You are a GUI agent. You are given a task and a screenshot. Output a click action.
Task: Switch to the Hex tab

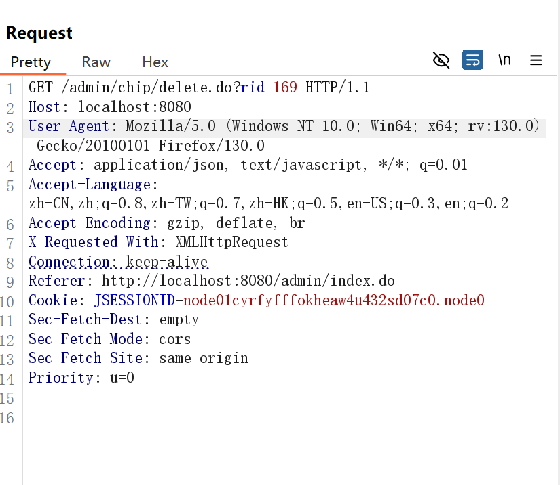point(155,62)
